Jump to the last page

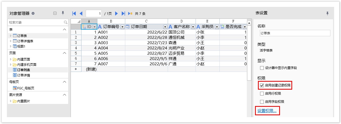click(x=123, y=13)
